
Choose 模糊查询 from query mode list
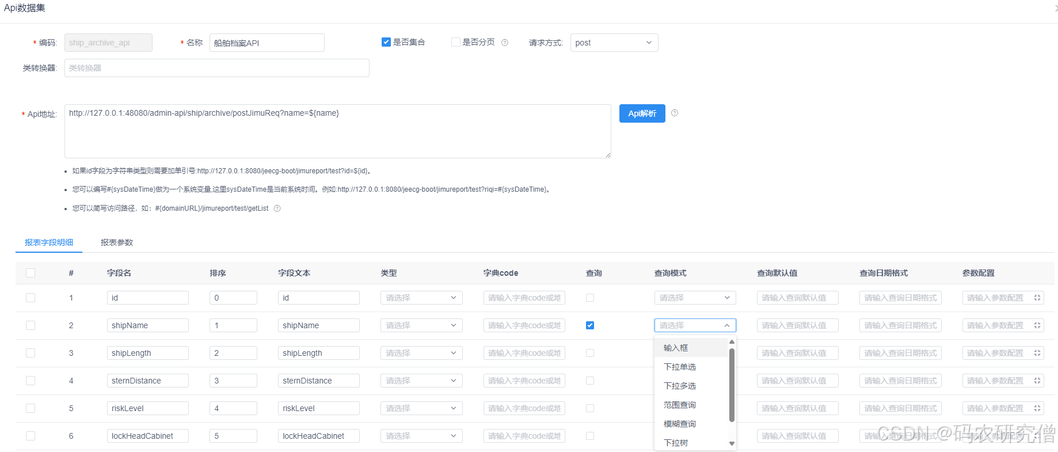click(x=692, y=424)
